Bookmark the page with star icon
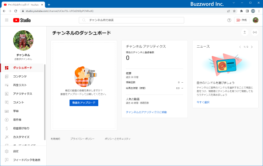 (234, 11)
